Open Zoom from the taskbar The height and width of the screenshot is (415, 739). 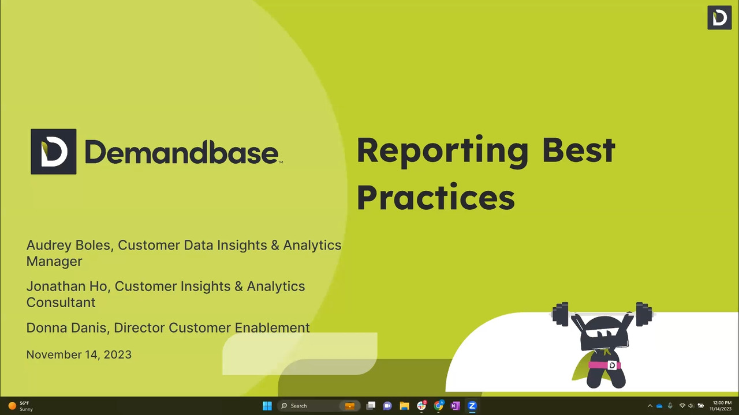pos(472,406)
